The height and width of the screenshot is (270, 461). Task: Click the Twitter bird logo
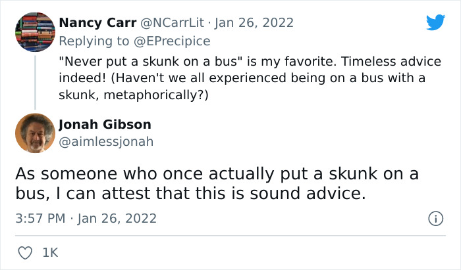click(x=435, y=22)
